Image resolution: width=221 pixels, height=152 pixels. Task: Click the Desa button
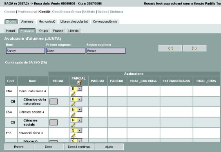[x=49, y=147]
